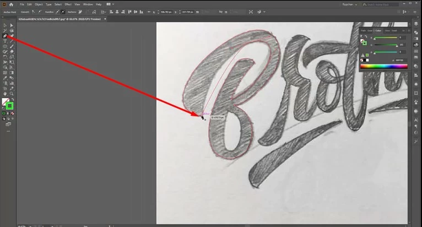This screenshot has width=422, height=227.
Task: Switch to the Stroke panel tab
Action: pos(387,31)
